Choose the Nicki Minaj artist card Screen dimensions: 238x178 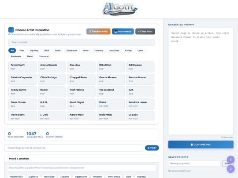pos(111,116)
